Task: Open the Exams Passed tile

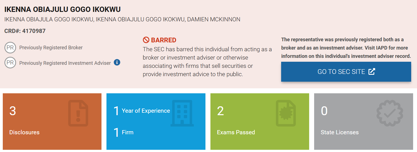Action: tap(260, 122)
